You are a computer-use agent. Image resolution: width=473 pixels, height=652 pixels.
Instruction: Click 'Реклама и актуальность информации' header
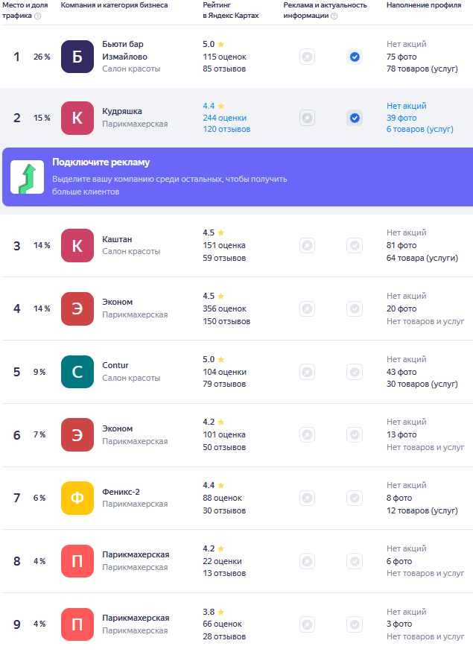[325, 10]
